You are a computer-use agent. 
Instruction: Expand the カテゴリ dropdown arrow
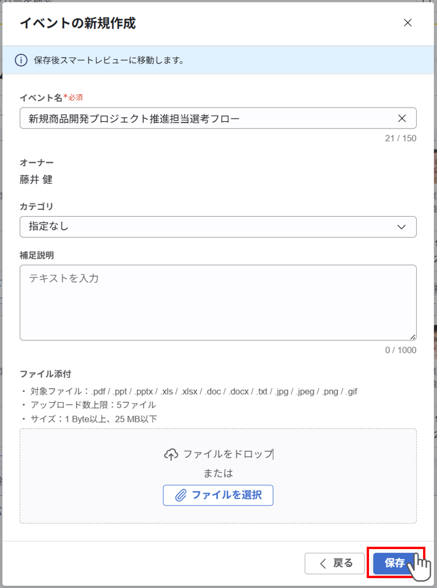402,227
